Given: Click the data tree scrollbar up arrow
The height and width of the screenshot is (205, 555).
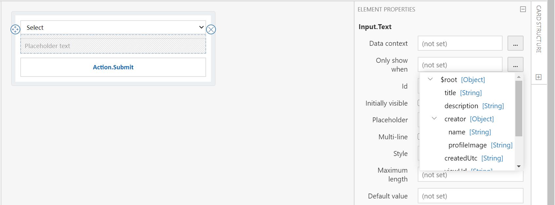Looking at the screenshot, I should tap(518, 77).
